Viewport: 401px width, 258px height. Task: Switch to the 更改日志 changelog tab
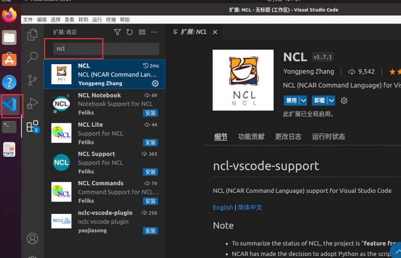pyautogui.click(x=288, y=137)
